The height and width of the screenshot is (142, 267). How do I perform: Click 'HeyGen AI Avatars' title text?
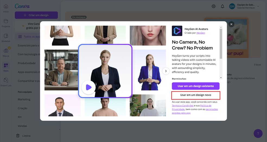[196, 29]
